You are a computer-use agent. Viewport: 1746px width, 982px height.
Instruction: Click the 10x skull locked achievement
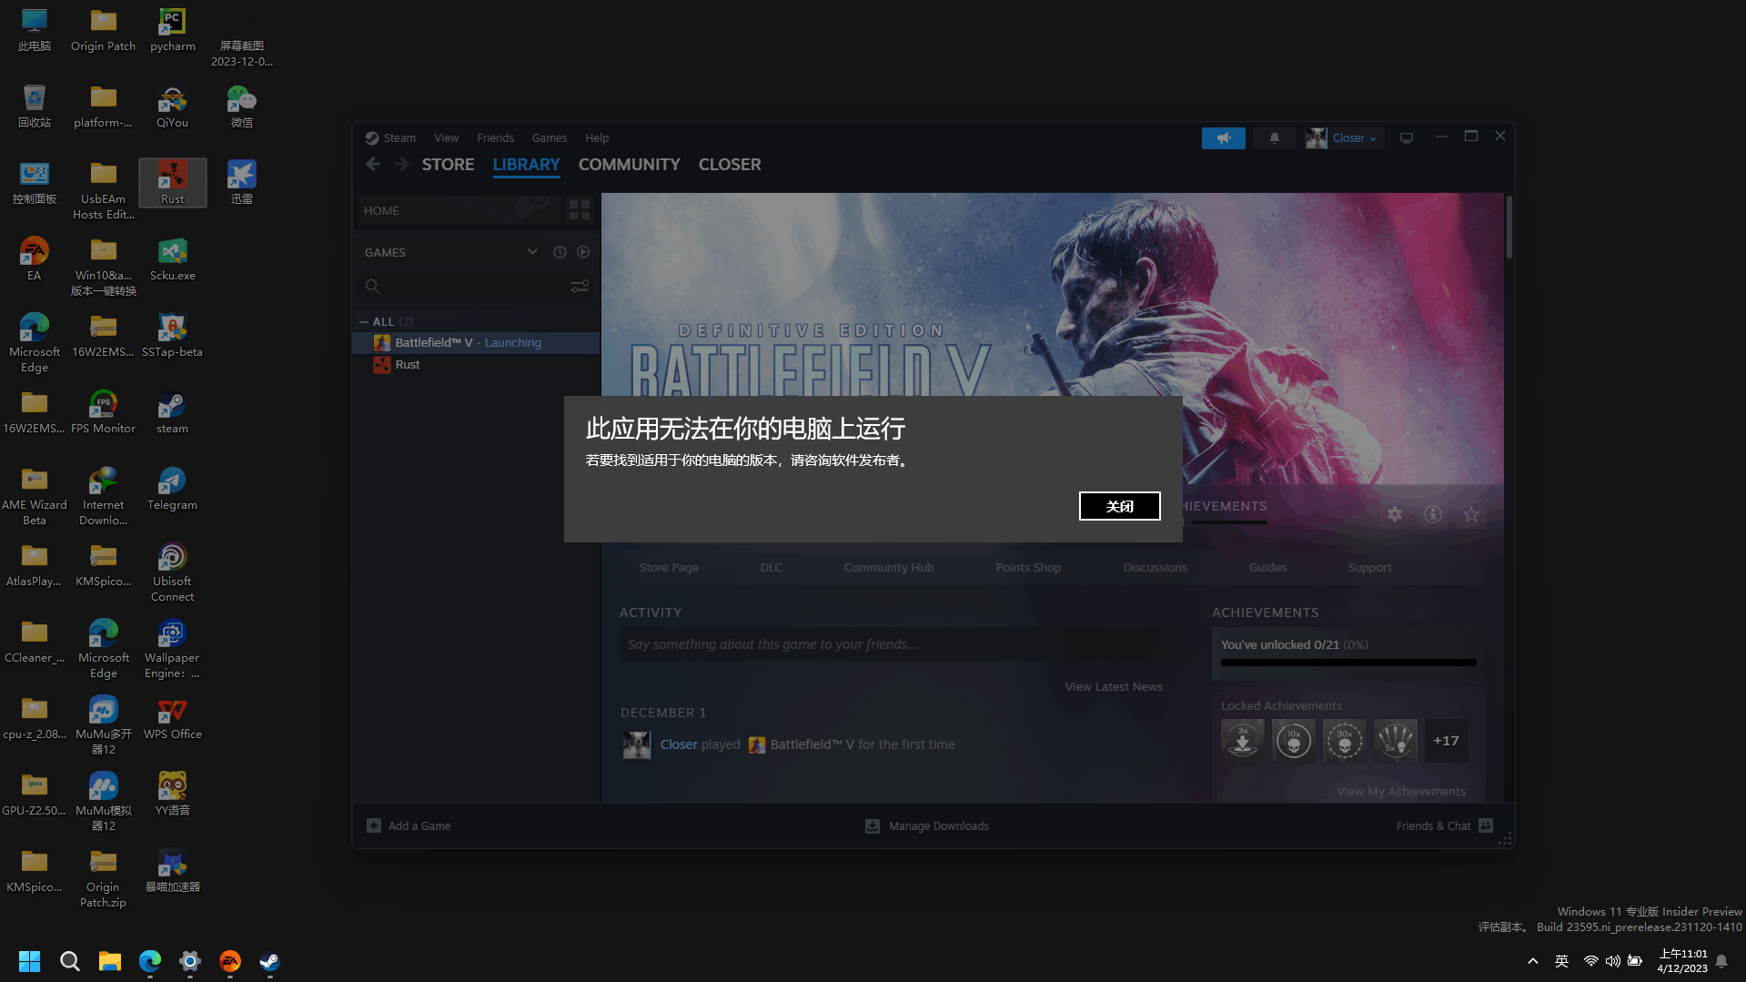pos(1293,741)
